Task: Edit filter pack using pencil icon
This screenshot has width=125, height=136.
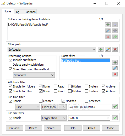Action: [x=108, y=49]
